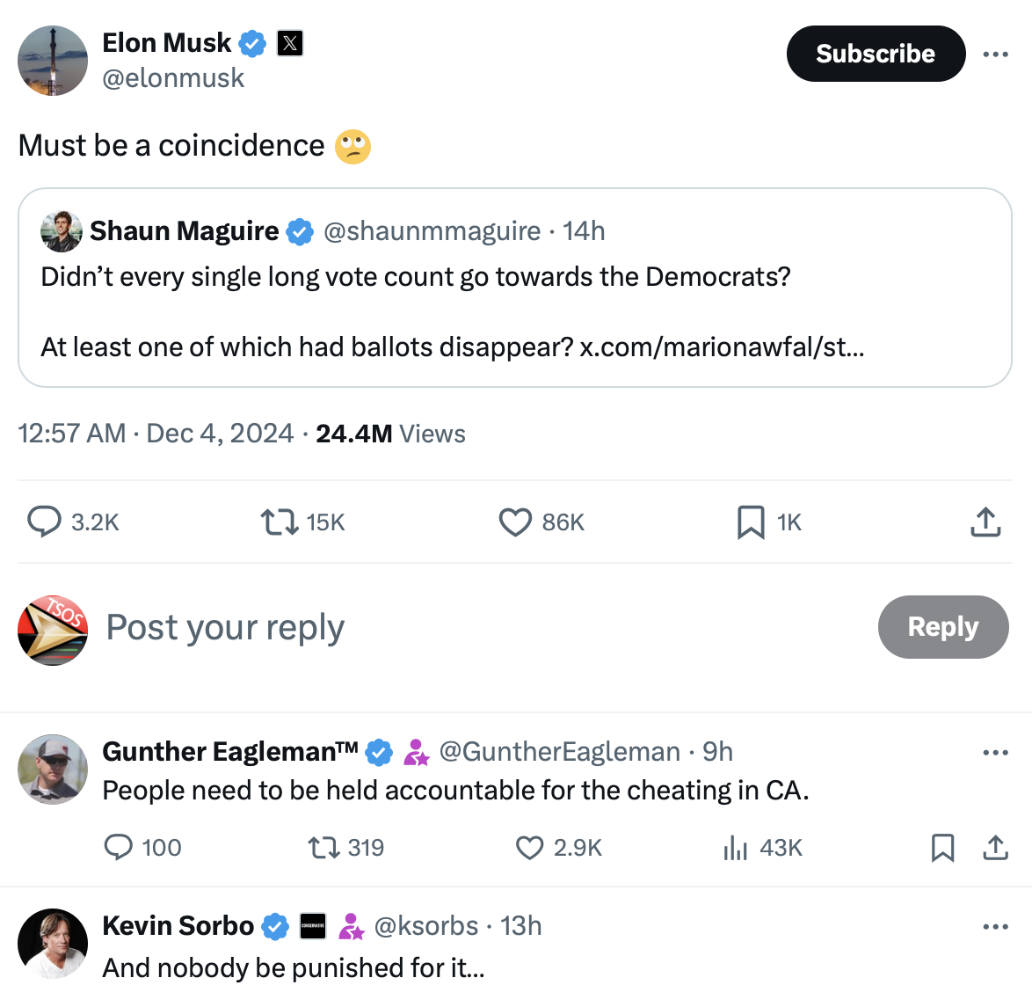Viewport: 1032px width, 1007px height.
Task: Bookmark the main post
Action: tap(750, 522)
